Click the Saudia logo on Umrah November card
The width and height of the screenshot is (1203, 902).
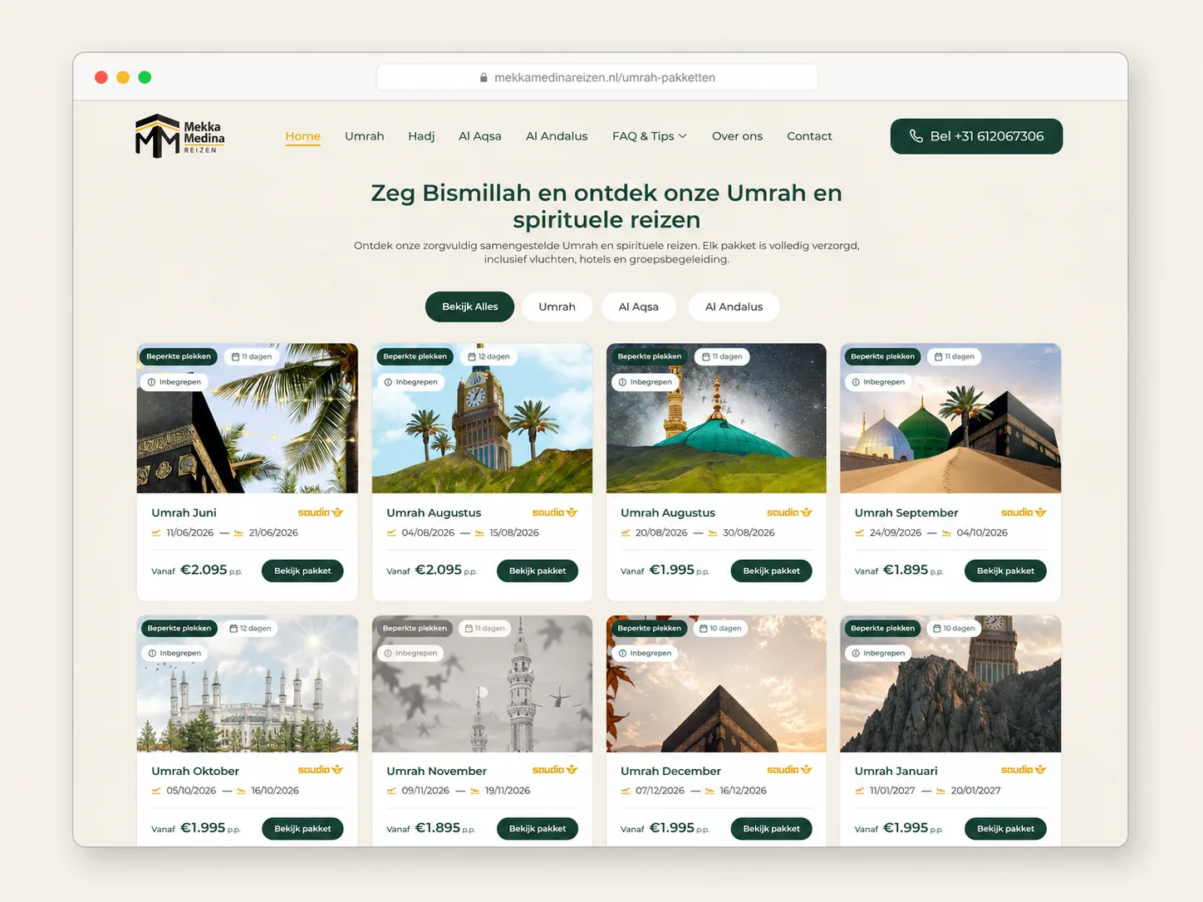coord(555,770)
